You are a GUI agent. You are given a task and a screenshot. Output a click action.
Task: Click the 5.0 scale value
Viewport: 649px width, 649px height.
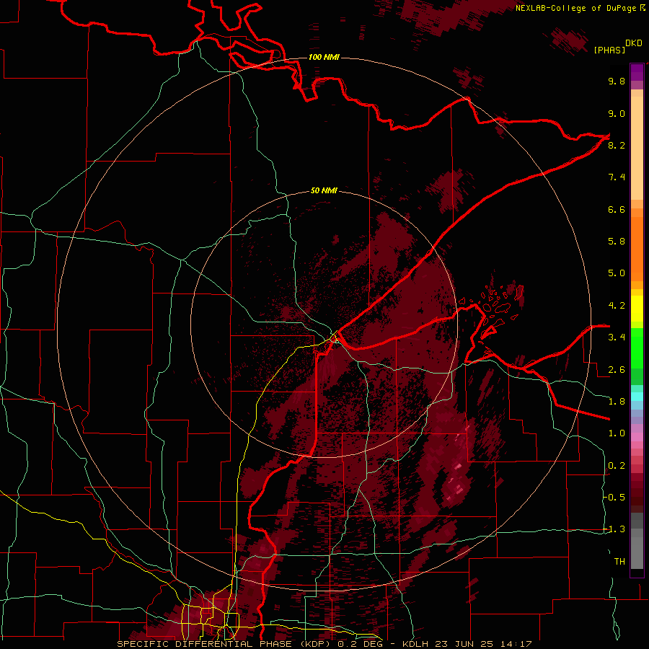(x=617, y=273)
